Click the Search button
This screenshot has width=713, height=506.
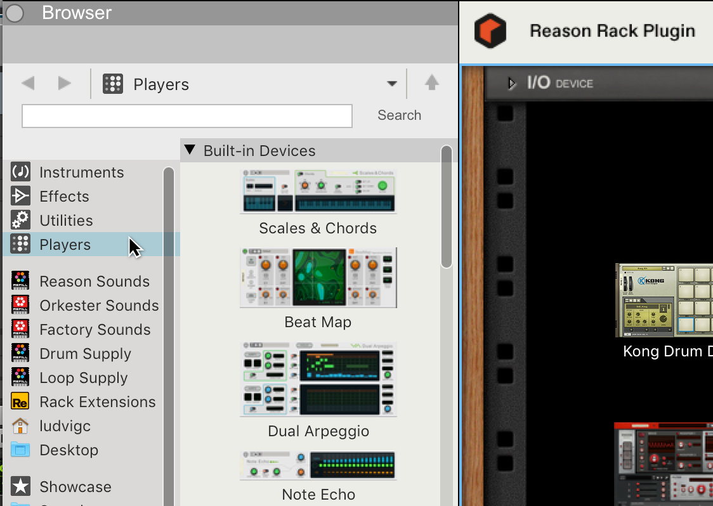399,115
